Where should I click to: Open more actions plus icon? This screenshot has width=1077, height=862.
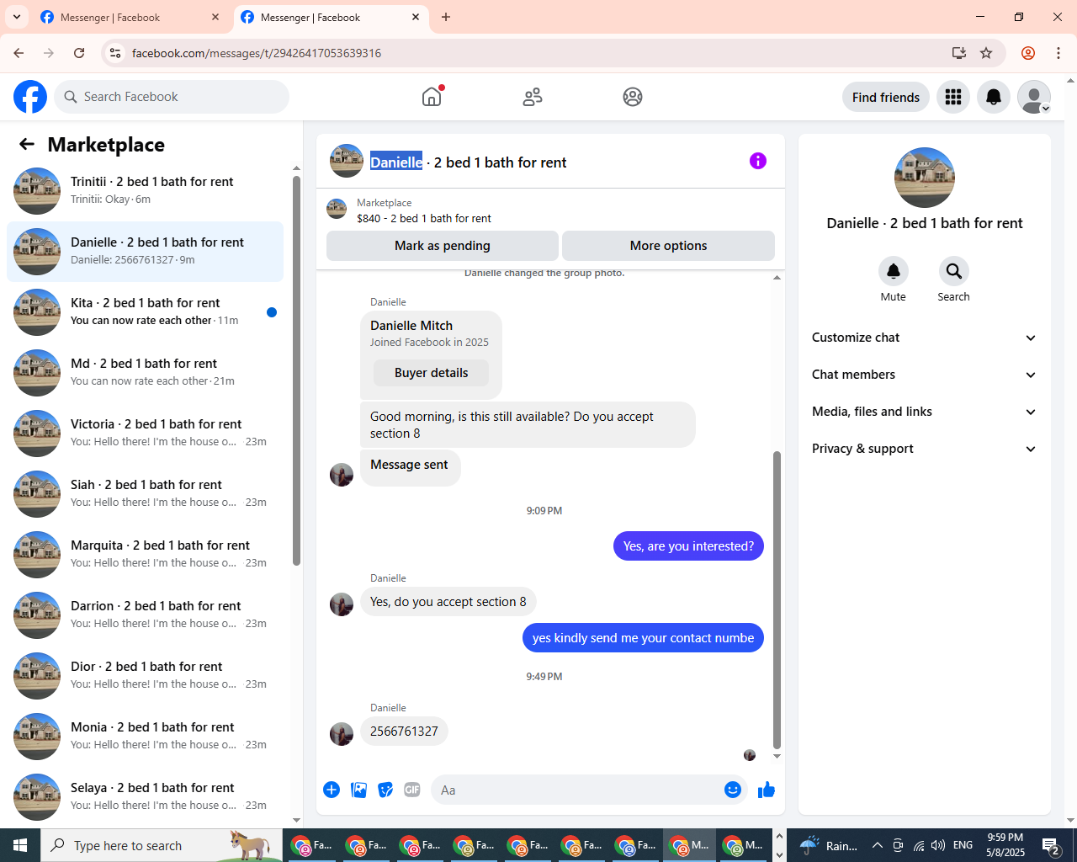332,790
